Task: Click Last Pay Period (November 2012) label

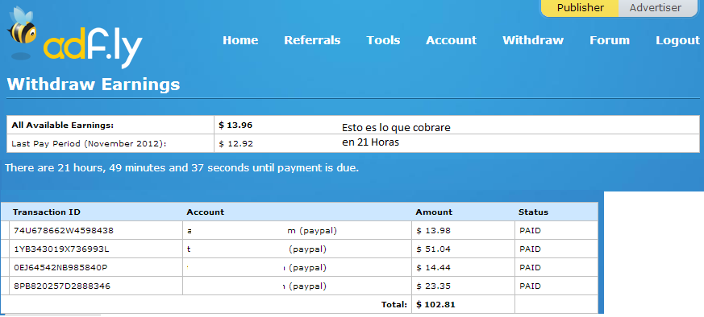Action: coord(89,144)
